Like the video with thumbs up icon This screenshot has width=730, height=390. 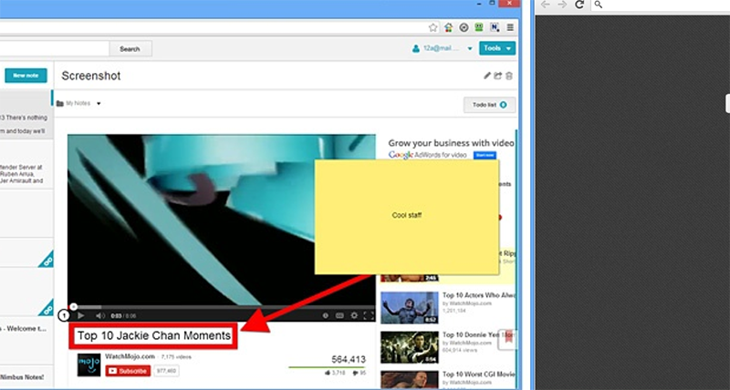328,373
